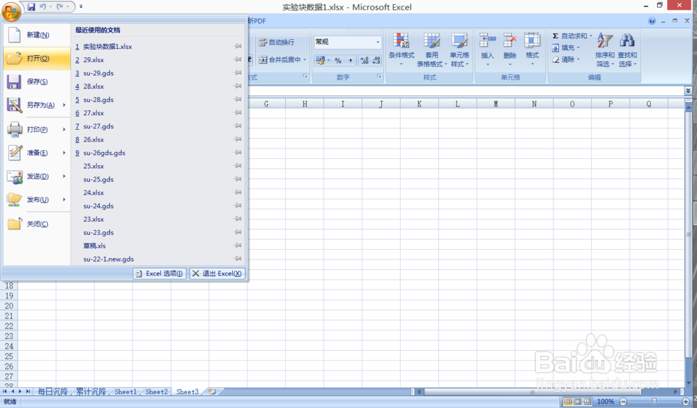
Task: Open Clear (清除) dropdown
Action: (566, 59)
